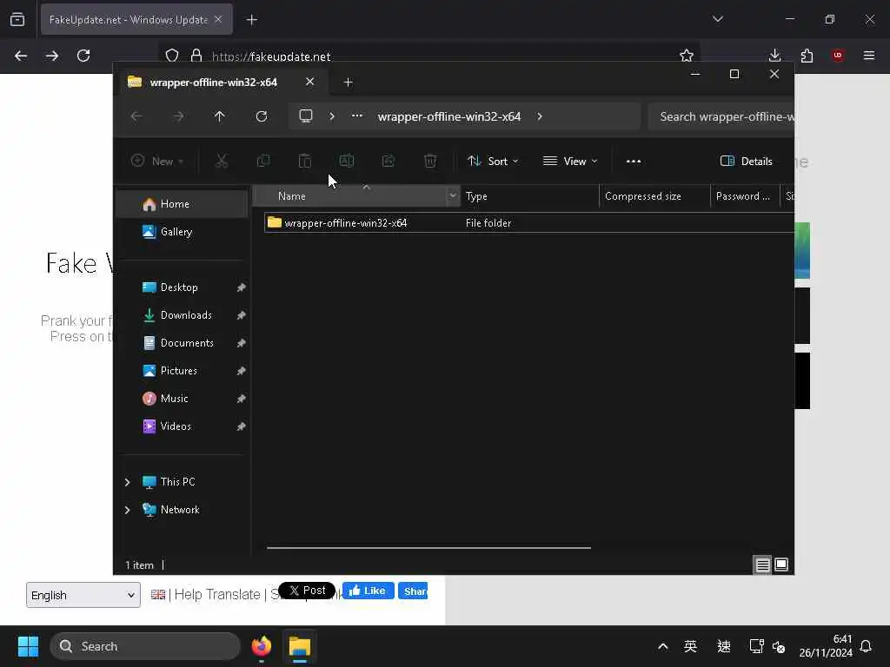The height and width of the screenshot is (667, 890).
Task: Toggle the Details pane button
Action: click(x=746, y=161)
